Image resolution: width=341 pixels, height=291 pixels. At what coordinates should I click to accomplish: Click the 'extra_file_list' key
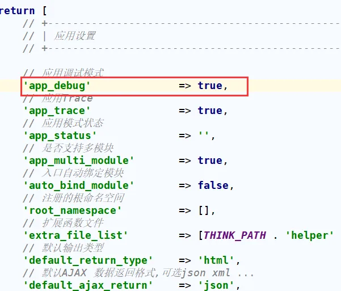click(75, 235)
